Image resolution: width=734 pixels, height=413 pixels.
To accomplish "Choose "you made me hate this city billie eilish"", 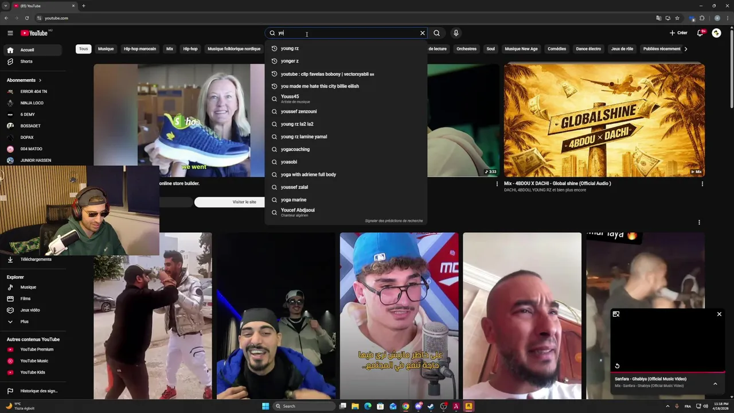I will (346, 86).
